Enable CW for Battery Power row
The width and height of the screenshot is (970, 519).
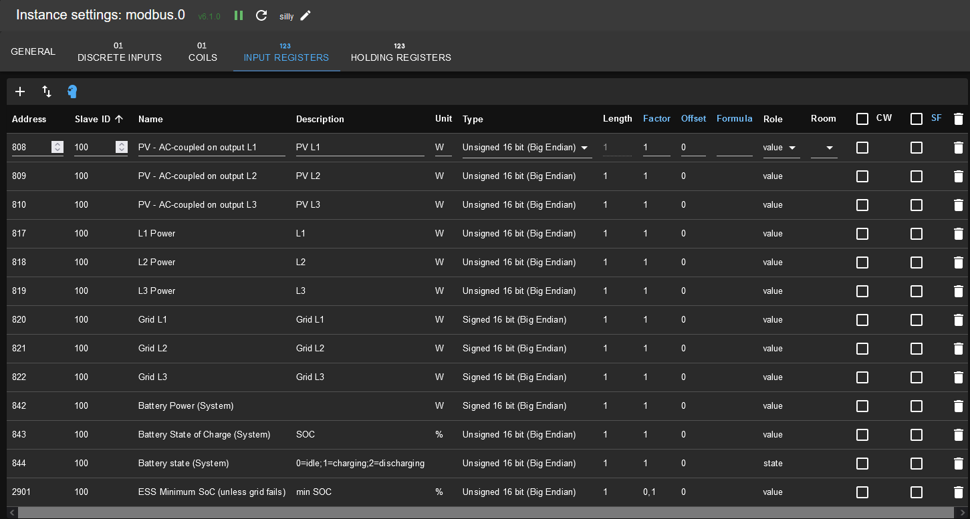[862, 406]
